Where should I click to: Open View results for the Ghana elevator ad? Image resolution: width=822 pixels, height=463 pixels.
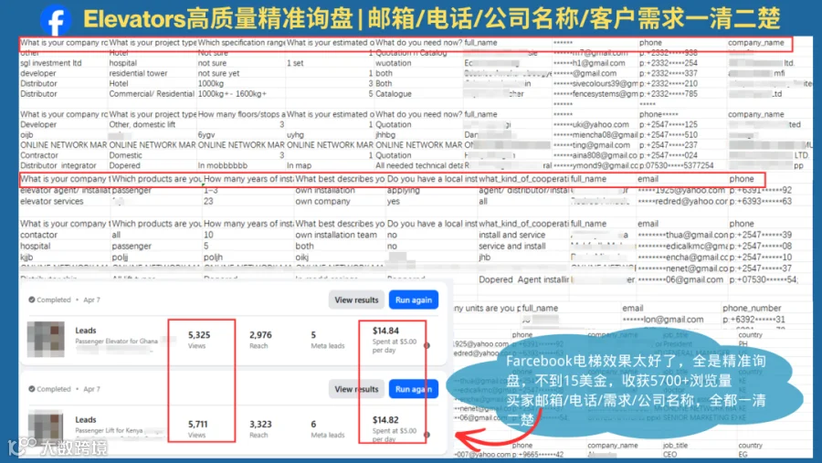coord(356,300)
